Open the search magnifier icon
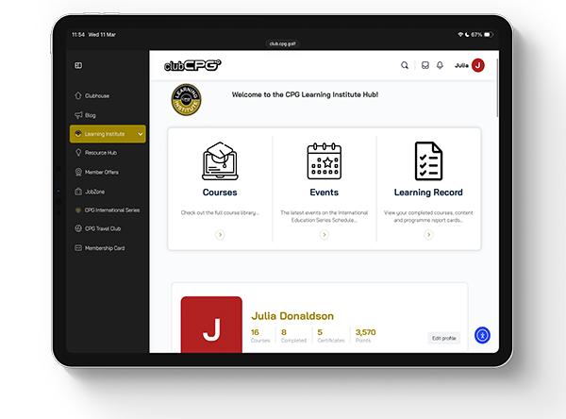 [405, 65]
